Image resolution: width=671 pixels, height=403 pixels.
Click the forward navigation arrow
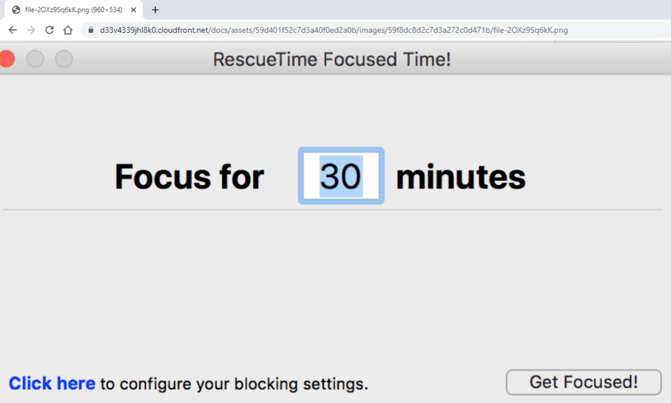click(31, 29)
